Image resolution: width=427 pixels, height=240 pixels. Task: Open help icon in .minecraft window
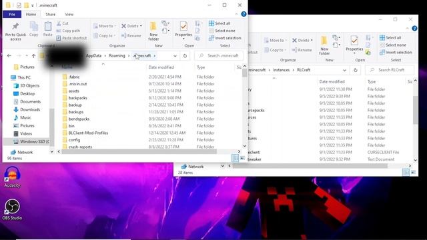click(244, 14)
